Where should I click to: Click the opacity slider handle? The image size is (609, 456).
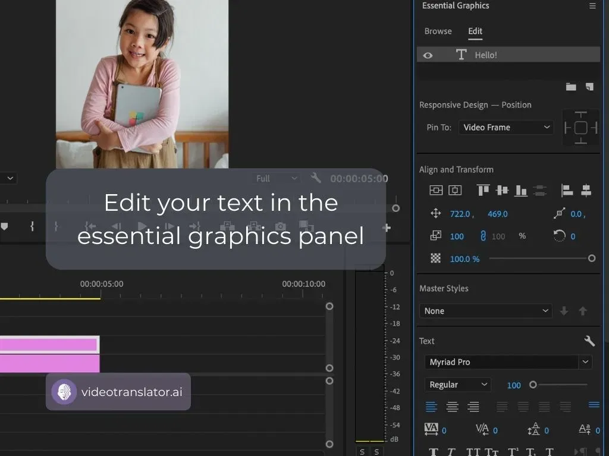(x=592, y=258)
